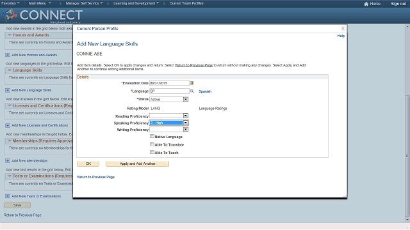Open the Reading Proficiency dropdown
Viewport: 410px width, 230px height.
(185, 116)
